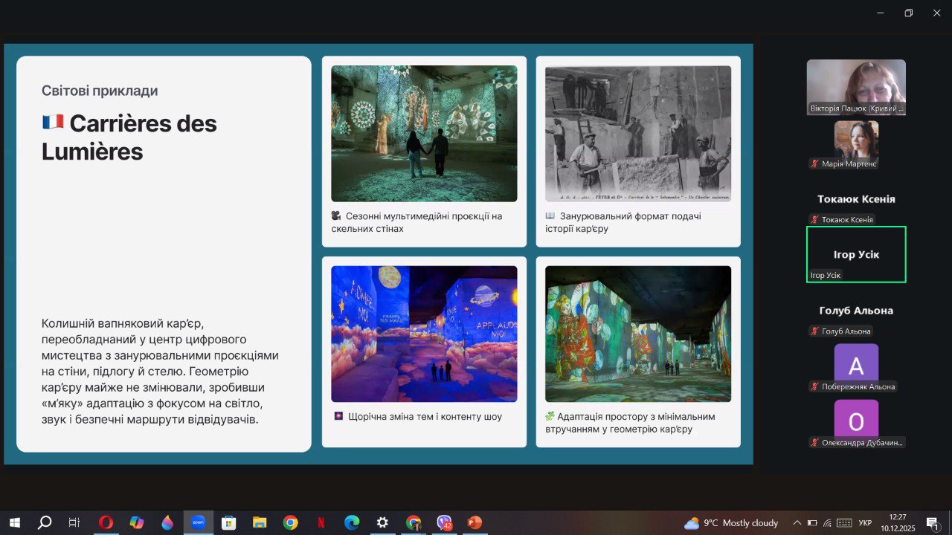Open the Action Center notifications
The image size is (952, 535).
coord(933,522)
